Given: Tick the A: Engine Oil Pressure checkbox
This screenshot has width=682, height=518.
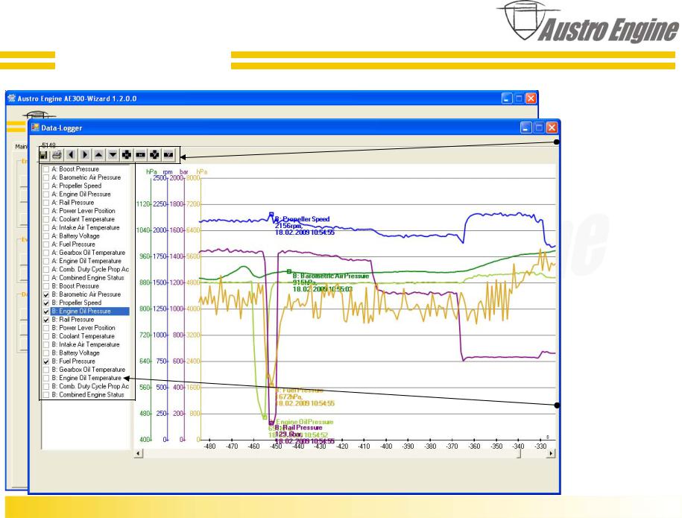Looking at the screenshot, I should point(46,195).
